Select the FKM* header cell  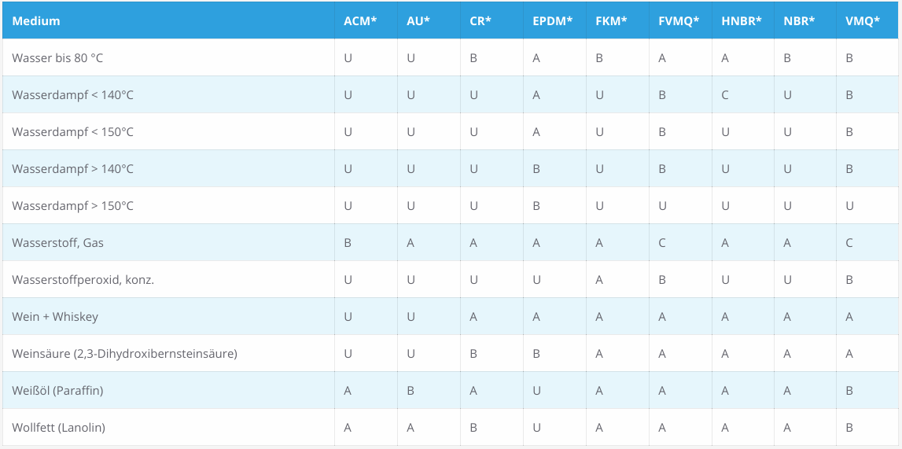coord(611,21)
